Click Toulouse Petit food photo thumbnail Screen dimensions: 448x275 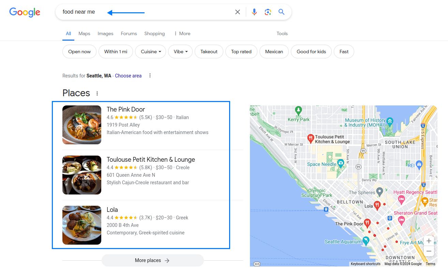point(82,175)
